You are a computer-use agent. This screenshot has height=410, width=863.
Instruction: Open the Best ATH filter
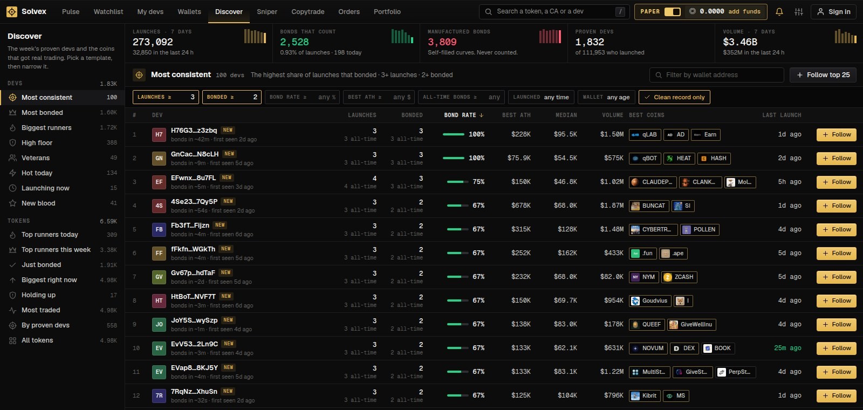(x=379, y=97)
